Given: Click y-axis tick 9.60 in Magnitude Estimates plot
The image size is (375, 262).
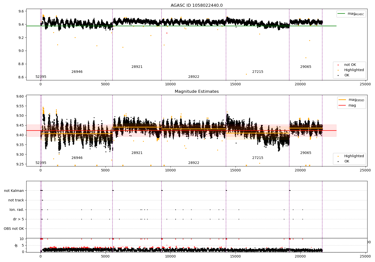Looking at the screenshot, I should pyautogui.click(x=20, y=96).
